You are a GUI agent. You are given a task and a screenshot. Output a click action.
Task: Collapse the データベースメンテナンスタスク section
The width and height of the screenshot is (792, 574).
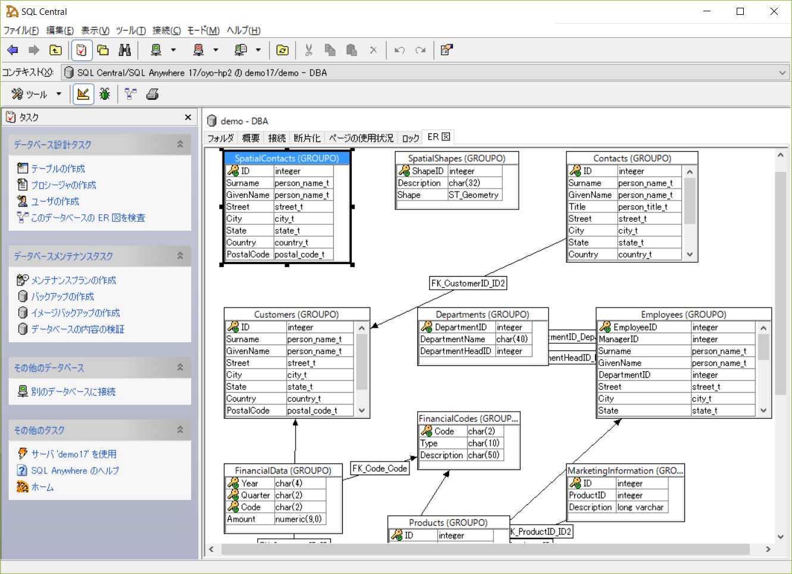pos(180,256)
